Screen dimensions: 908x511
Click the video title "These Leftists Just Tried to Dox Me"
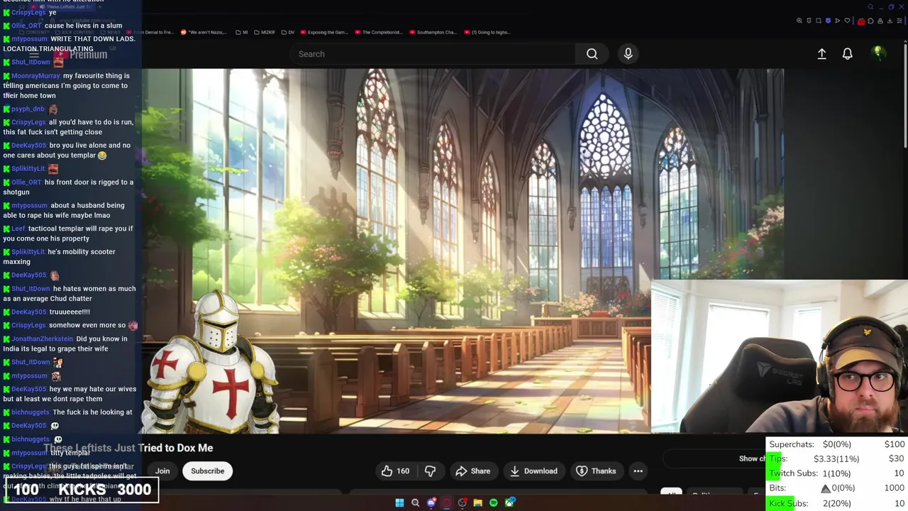(128, 448)
